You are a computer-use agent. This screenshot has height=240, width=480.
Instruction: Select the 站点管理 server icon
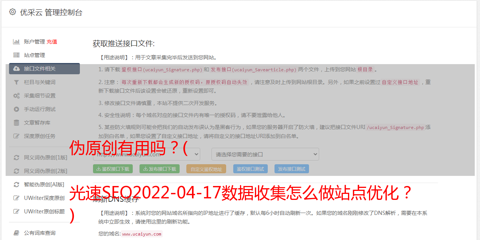16,55
